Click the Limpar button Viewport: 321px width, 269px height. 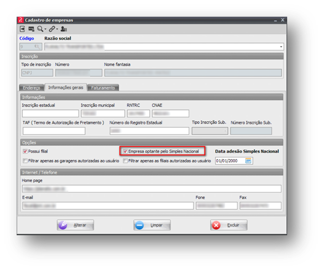pyautogui.click(x=152, y=225)
